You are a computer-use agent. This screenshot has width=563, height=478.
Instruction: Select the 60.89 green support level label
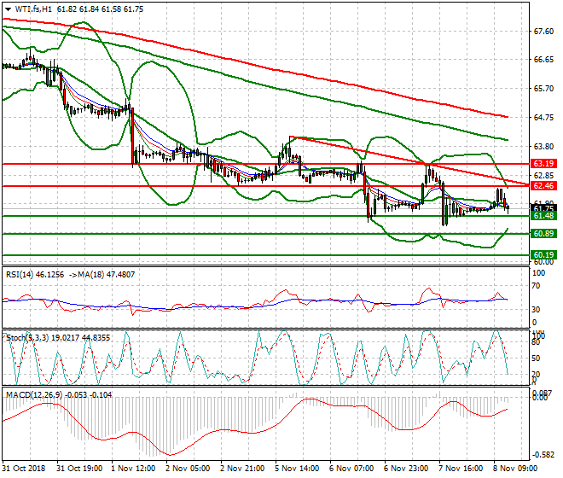(x=543, y=234)
